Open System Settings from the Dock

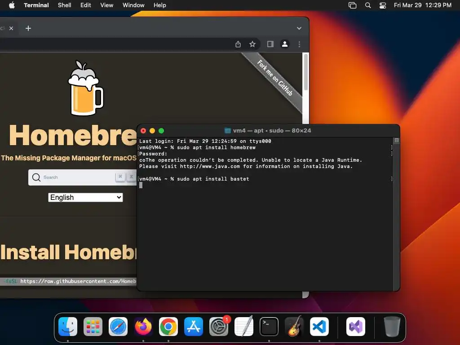(x=219, y=327)
